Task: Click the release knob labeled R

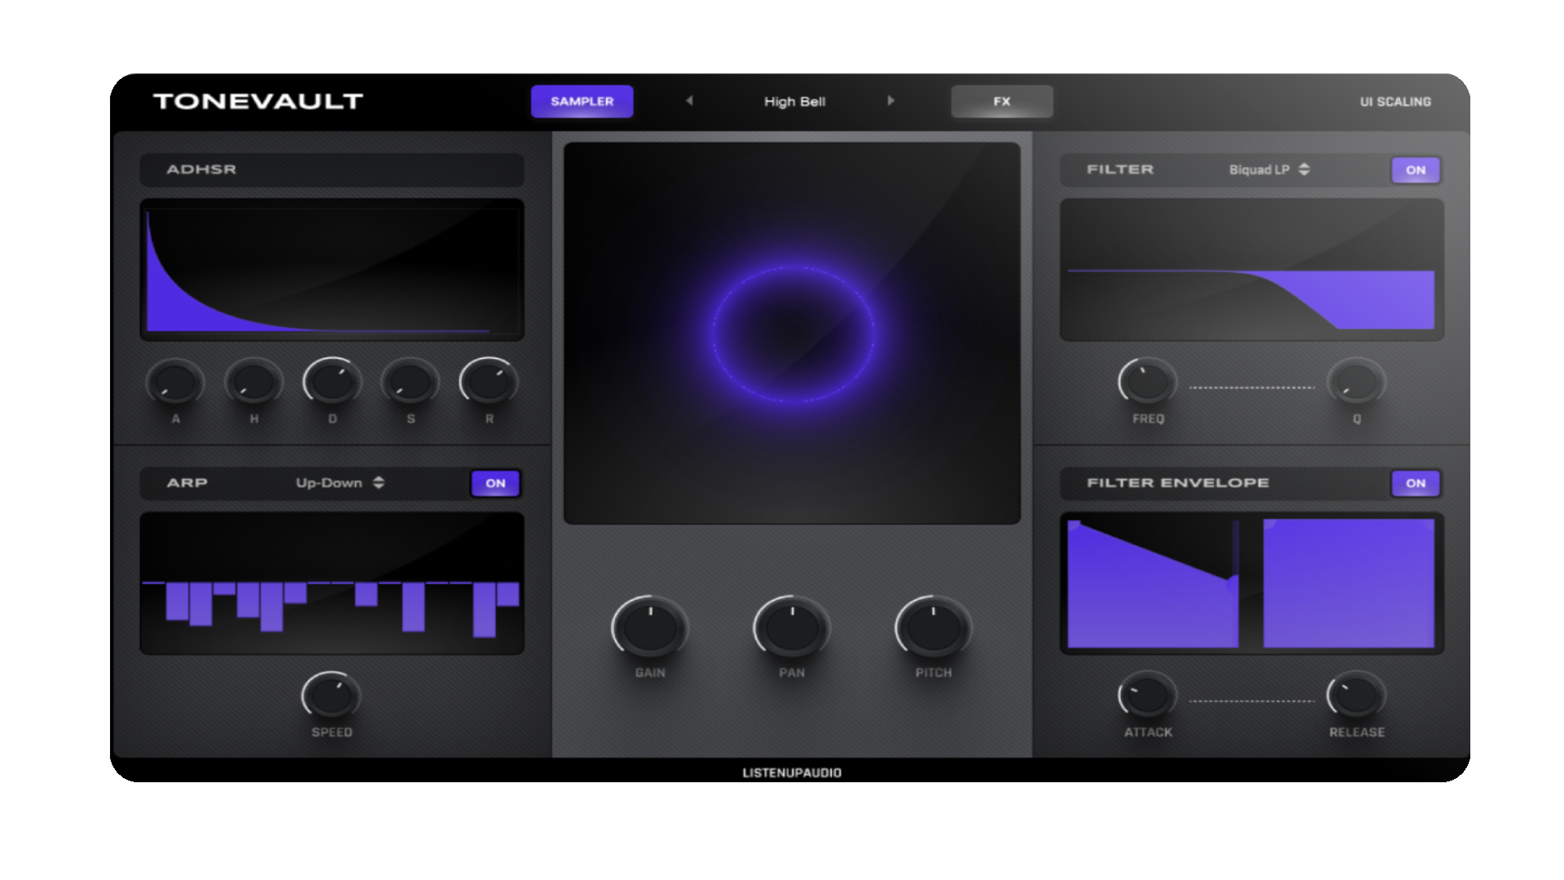Action: click(x=489, y=382)
